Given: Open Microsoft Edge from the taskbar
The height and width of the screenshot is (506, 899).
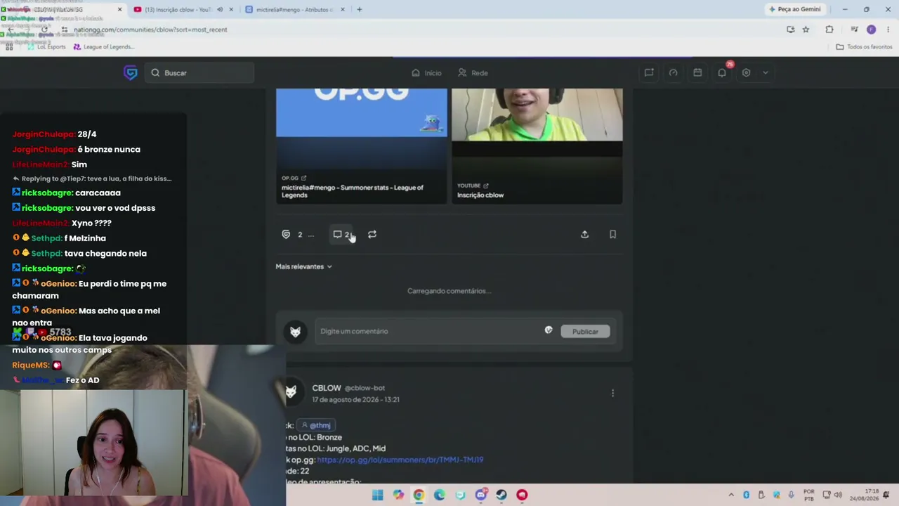Looking at the screenshot, I should pos(440,495).
